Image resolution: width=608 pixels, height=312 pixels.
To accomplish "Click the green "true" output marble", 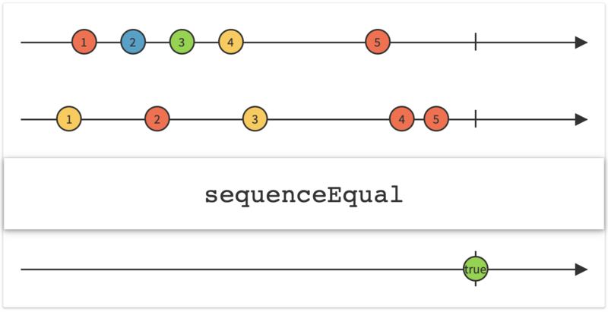I will (476, 269).
